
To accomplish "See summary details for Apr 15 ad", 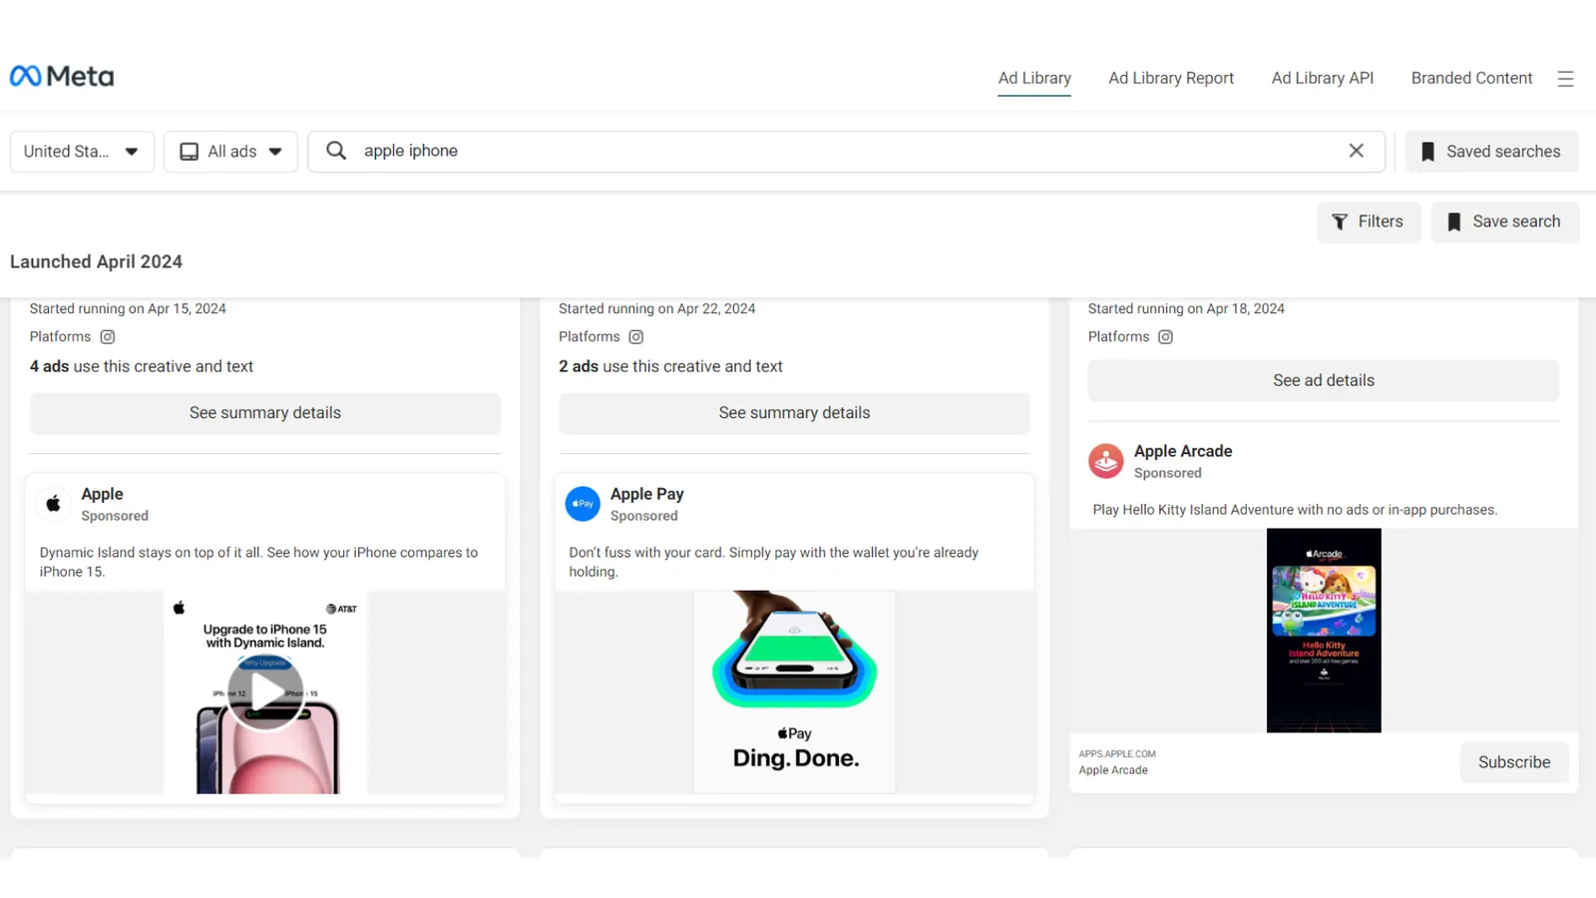I will (265, 413).
